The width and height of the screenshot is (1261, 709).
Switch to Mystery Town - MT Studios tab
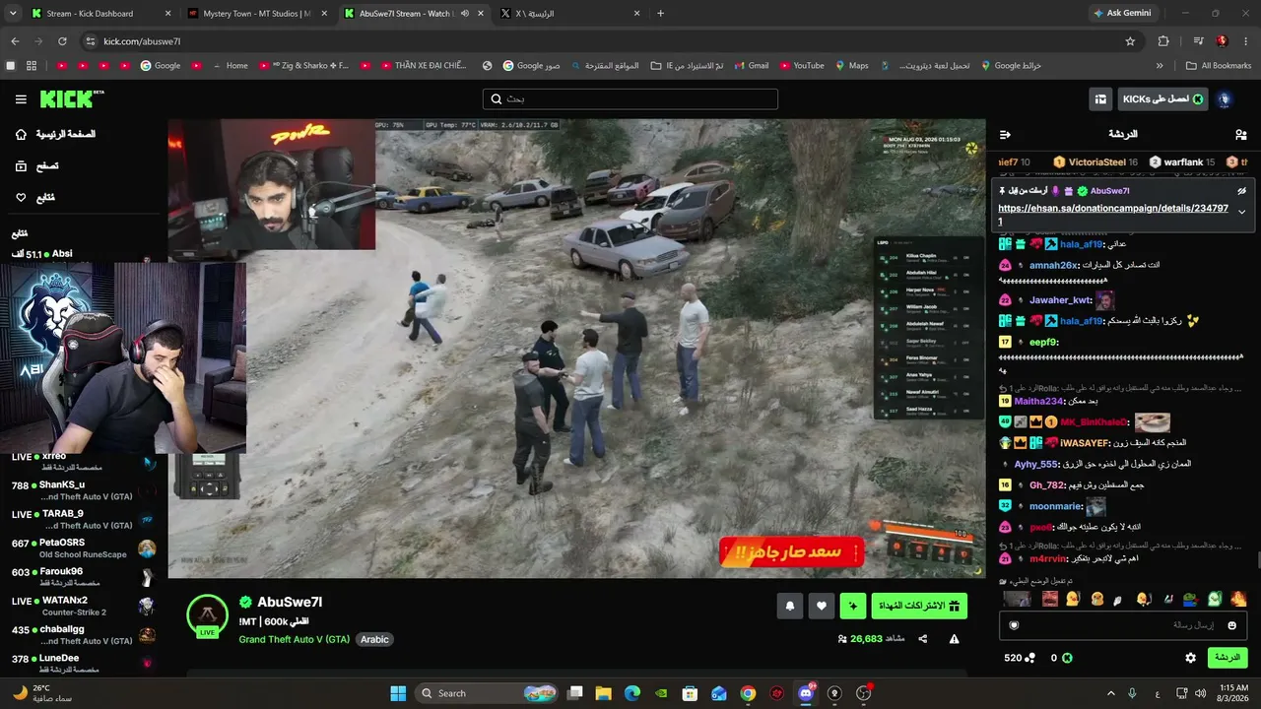click(256, 14)
